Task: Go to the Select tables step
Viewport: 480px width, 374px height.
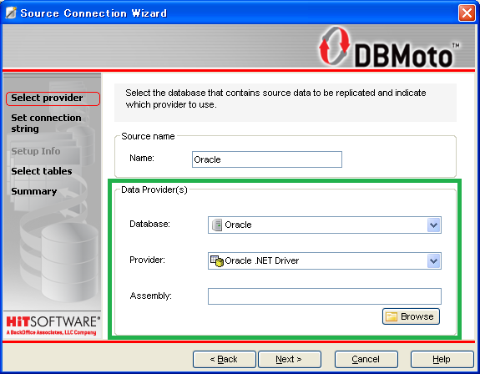Action: 42,171
